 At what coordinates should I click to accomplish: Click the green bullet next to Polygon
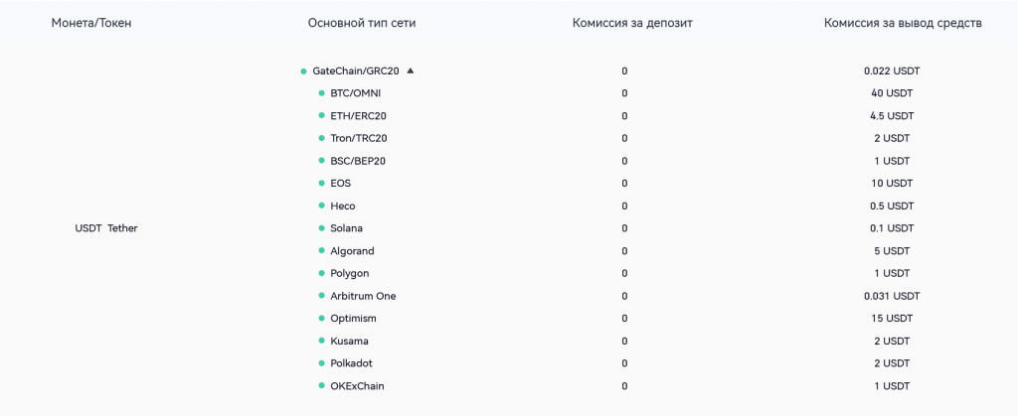(321, 273)
